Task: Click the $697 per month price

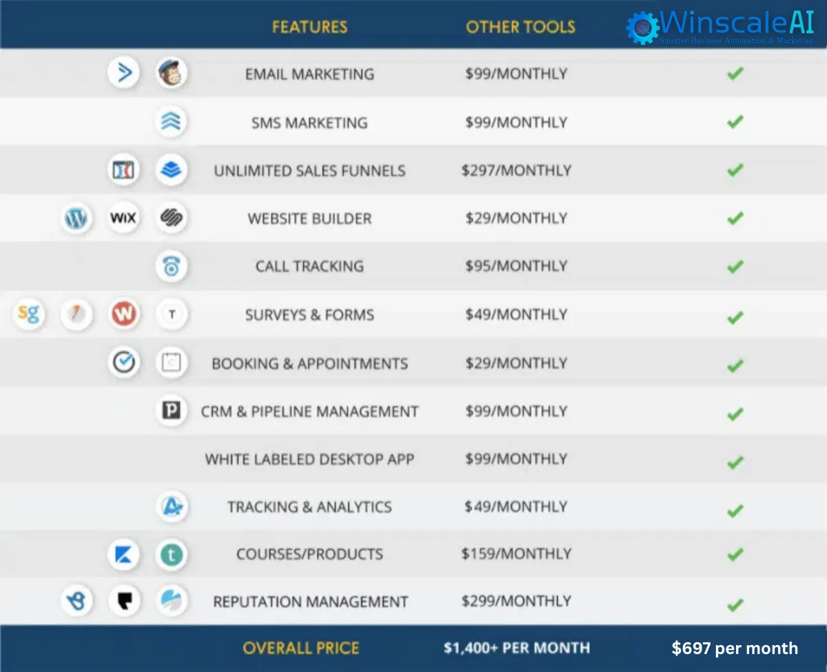Action: [735, 649]
